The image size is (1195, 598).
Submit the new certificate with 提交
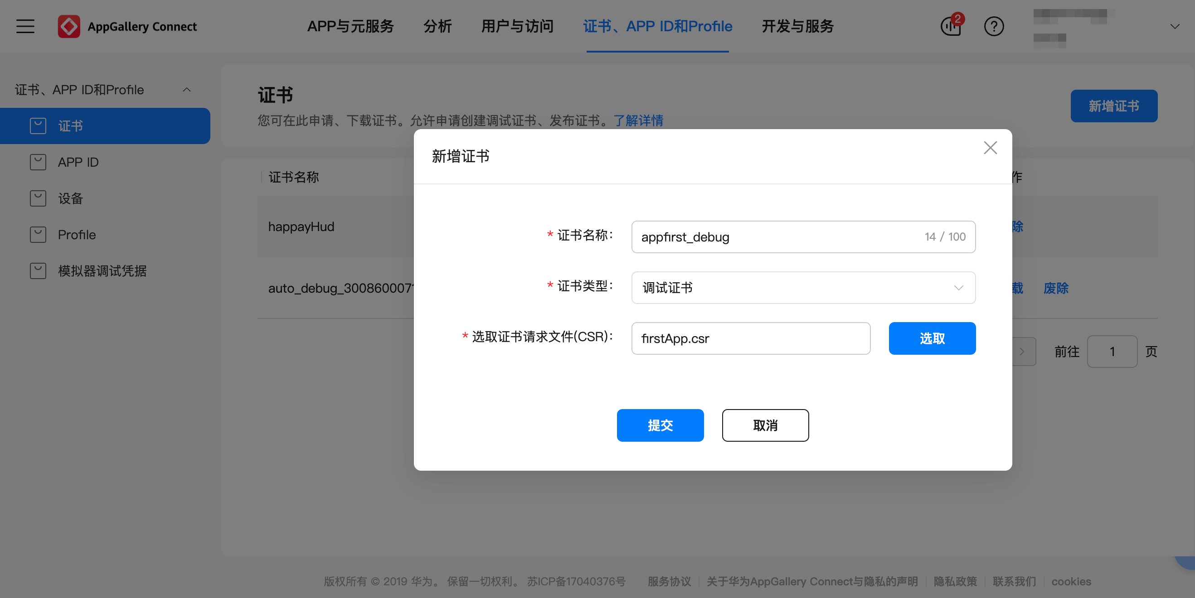[660, 425]
